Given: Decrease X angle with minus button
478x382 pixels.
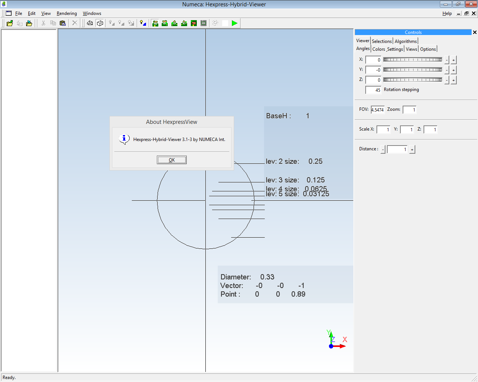Looking at the screenshot, I should click(x=447, y=60).
